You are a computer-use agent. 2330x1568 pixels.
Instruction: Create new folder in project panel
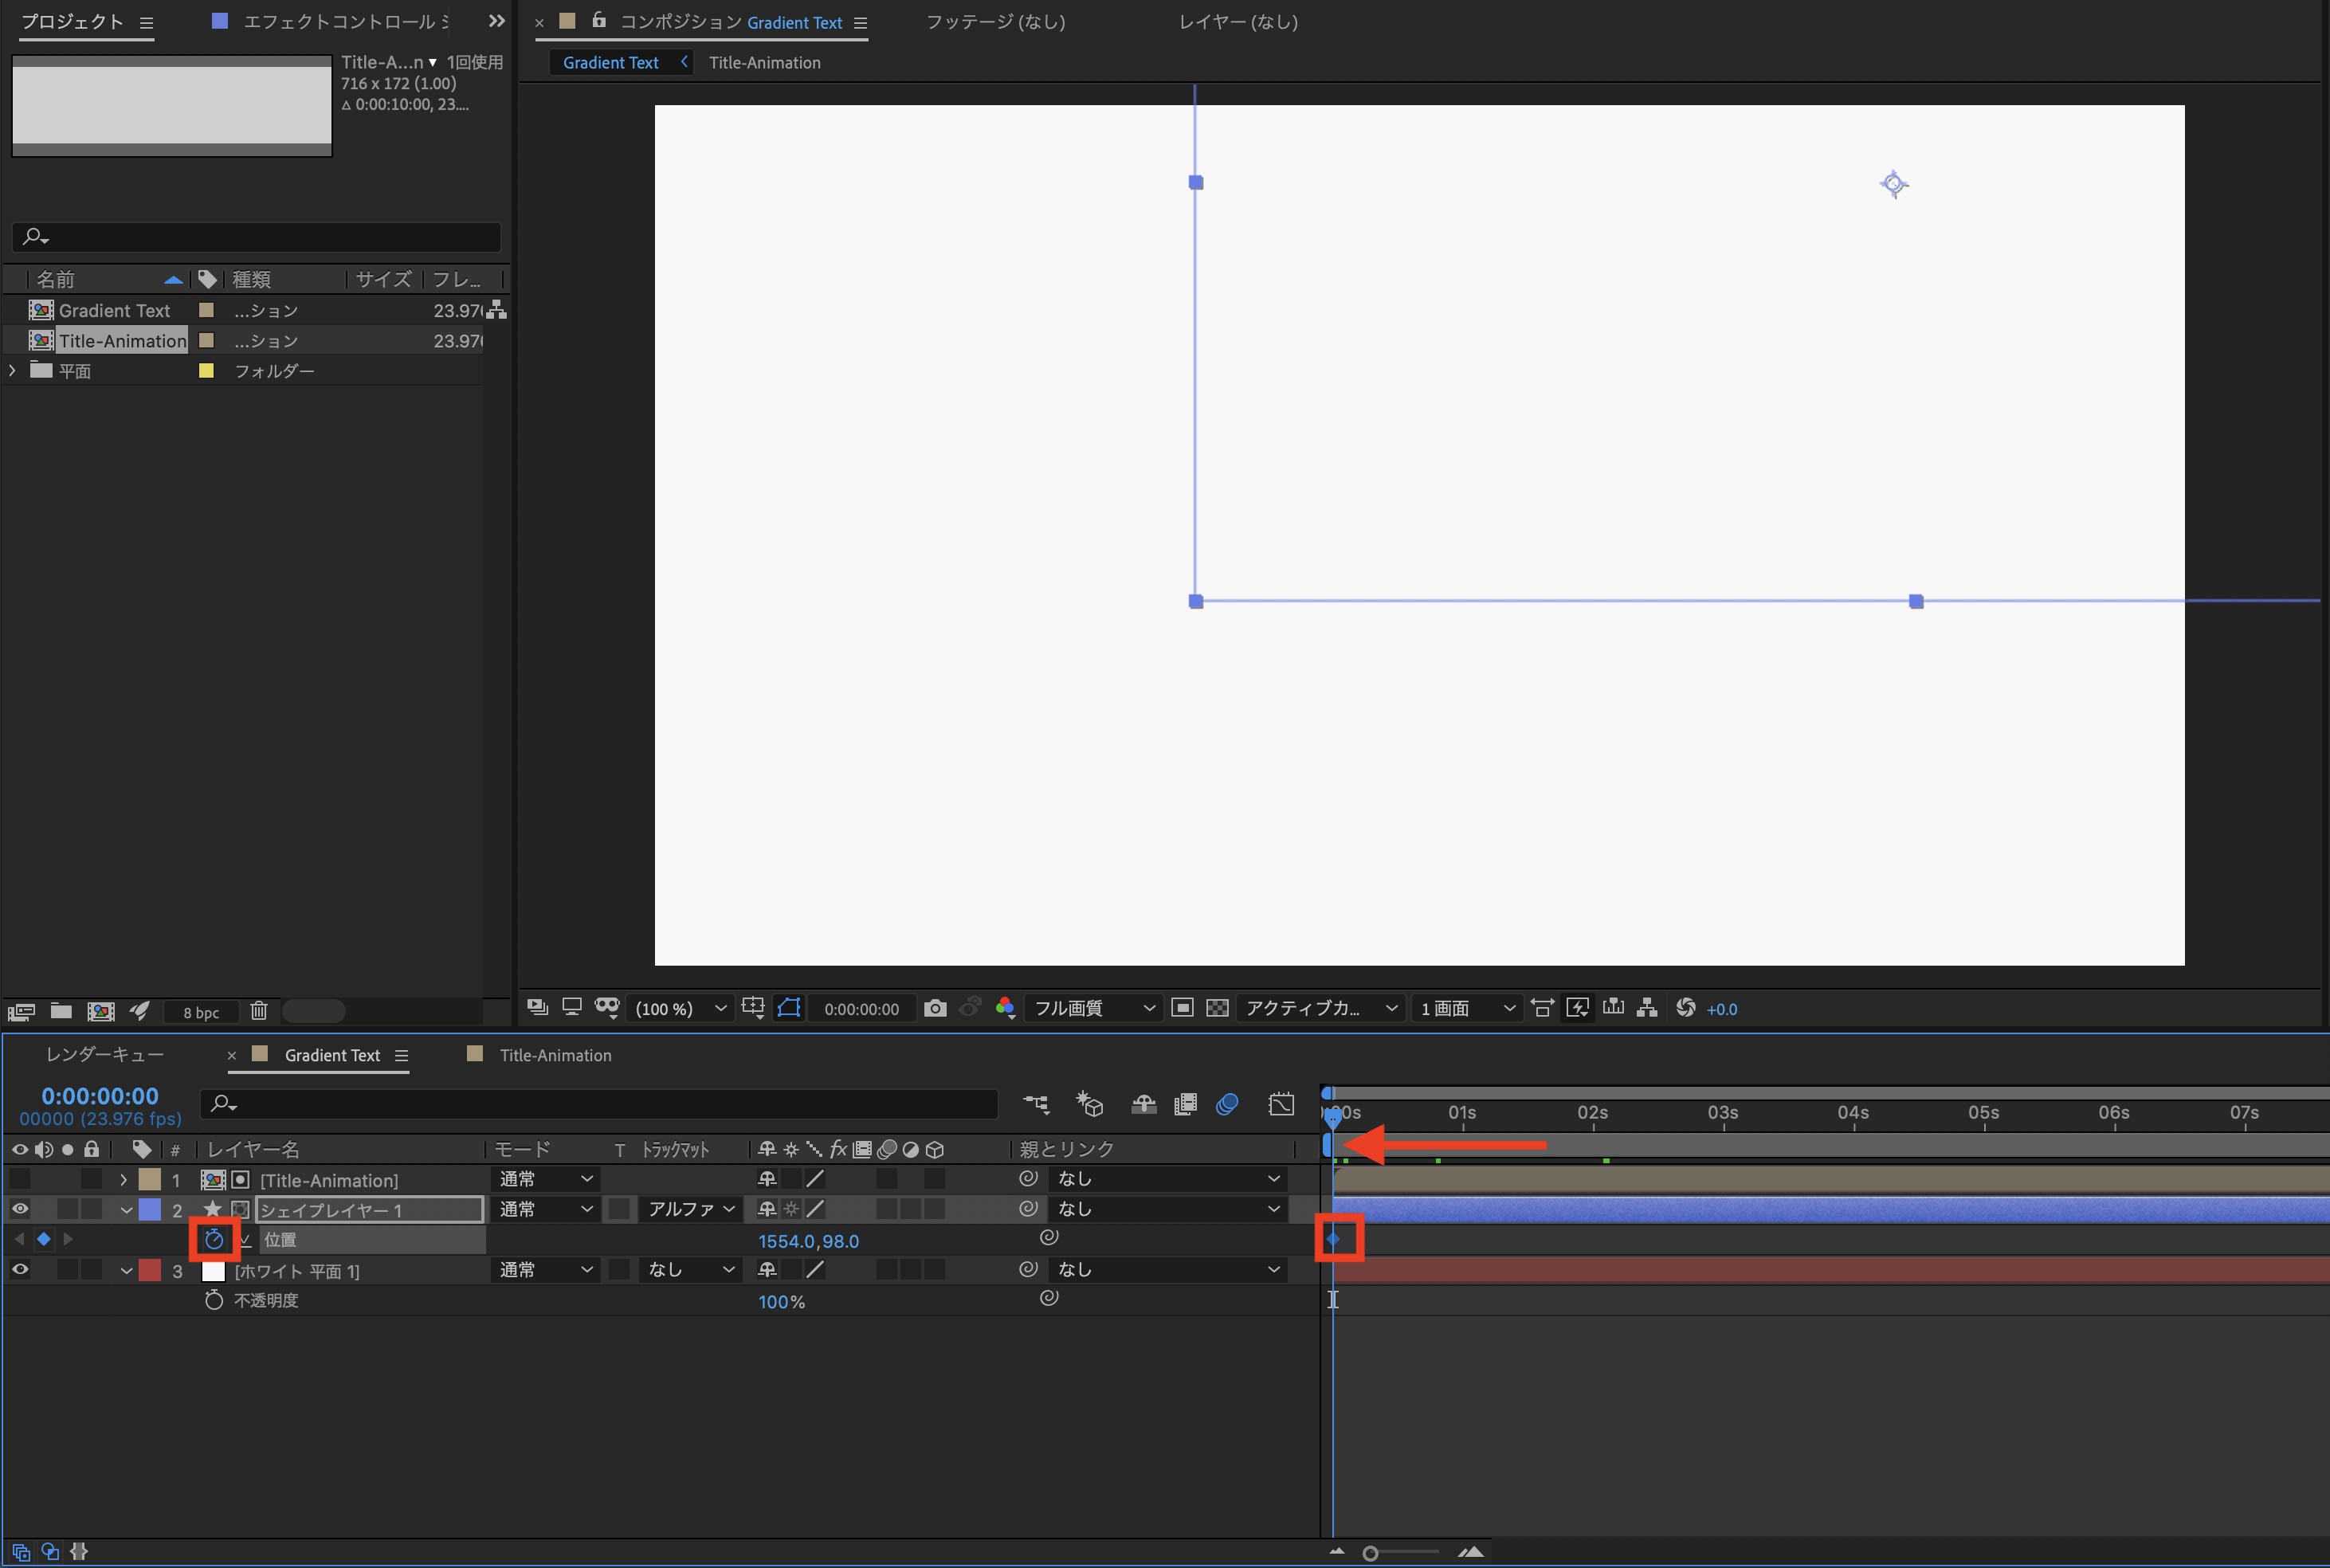61,1011
